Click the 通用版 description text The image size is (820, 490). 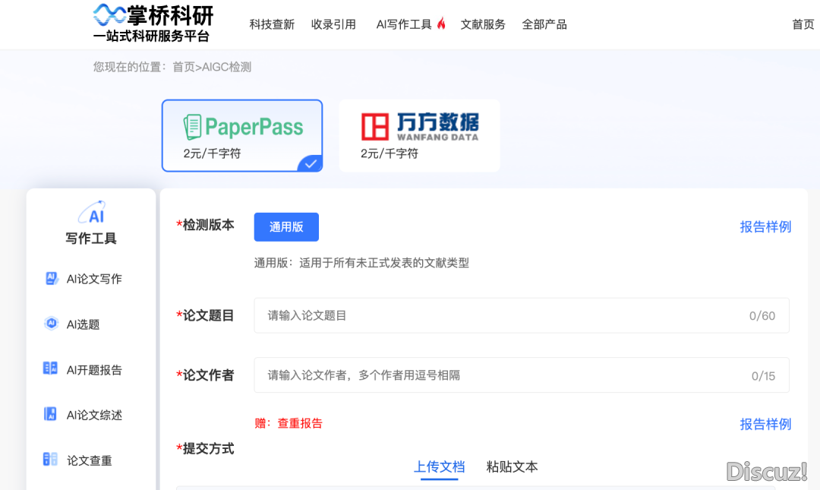click(x=361, y=263)
